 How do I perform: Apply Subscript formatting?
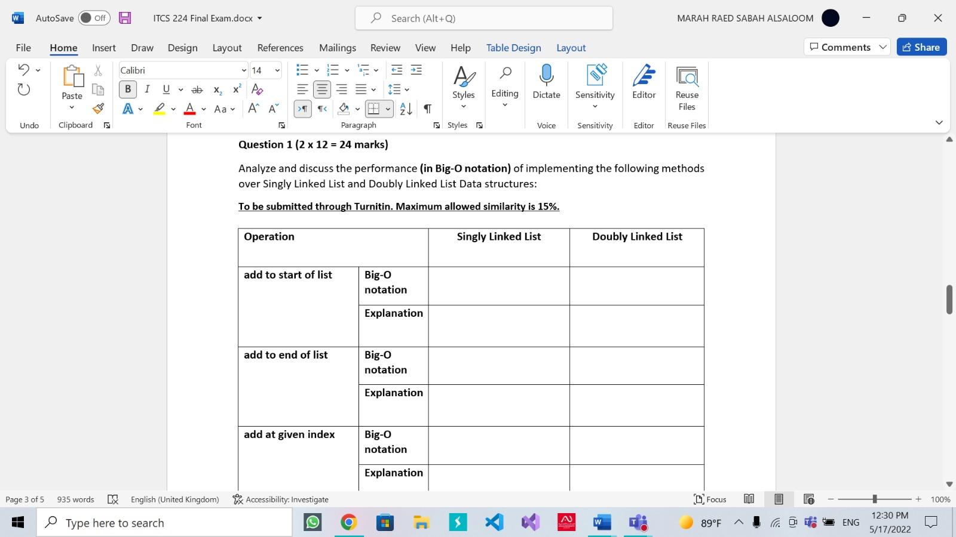tap(217, 89)
